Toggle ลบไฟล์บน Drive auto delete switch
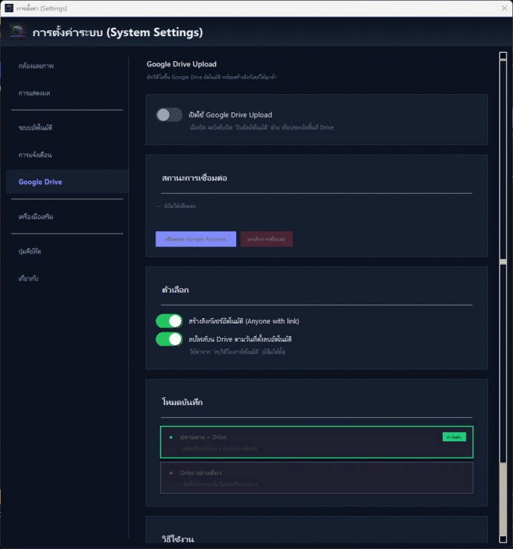This screenshot has height=549, width=513. click(x=169, y=339)
